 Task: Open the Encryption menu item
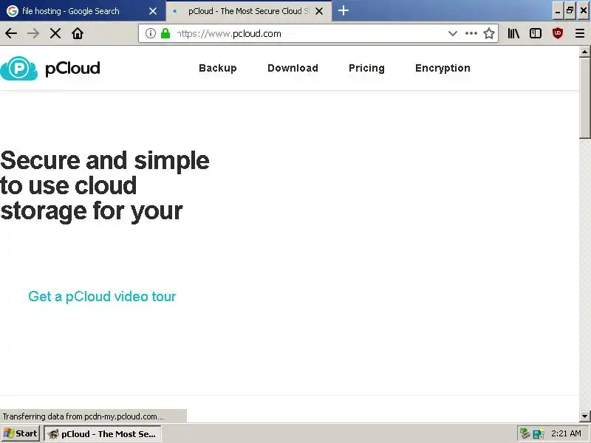click(x=443, y=68)
